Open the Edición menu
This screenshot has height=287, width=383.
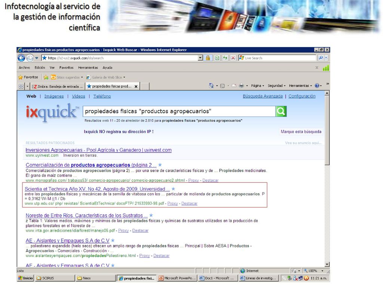[40, 68]
